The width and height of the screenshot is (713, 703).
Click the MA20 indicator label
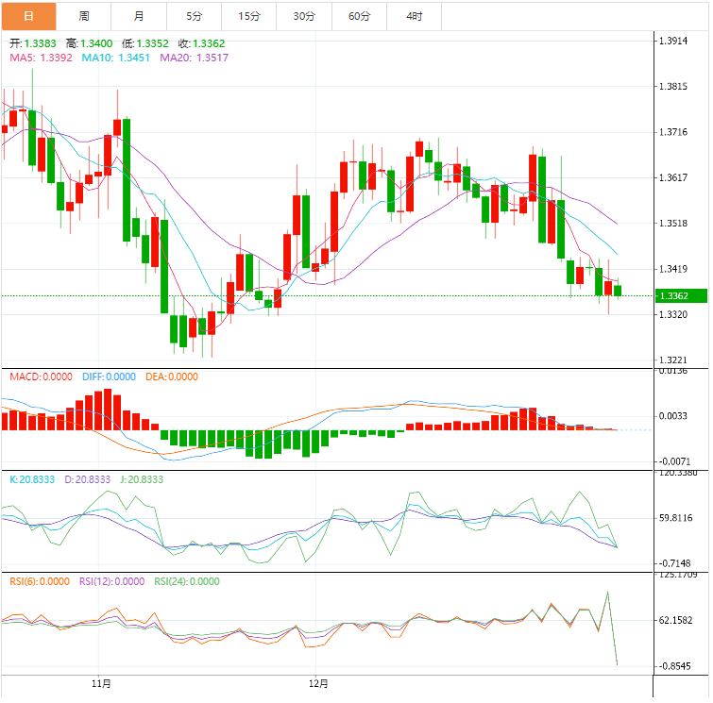(x=192, y=58)
